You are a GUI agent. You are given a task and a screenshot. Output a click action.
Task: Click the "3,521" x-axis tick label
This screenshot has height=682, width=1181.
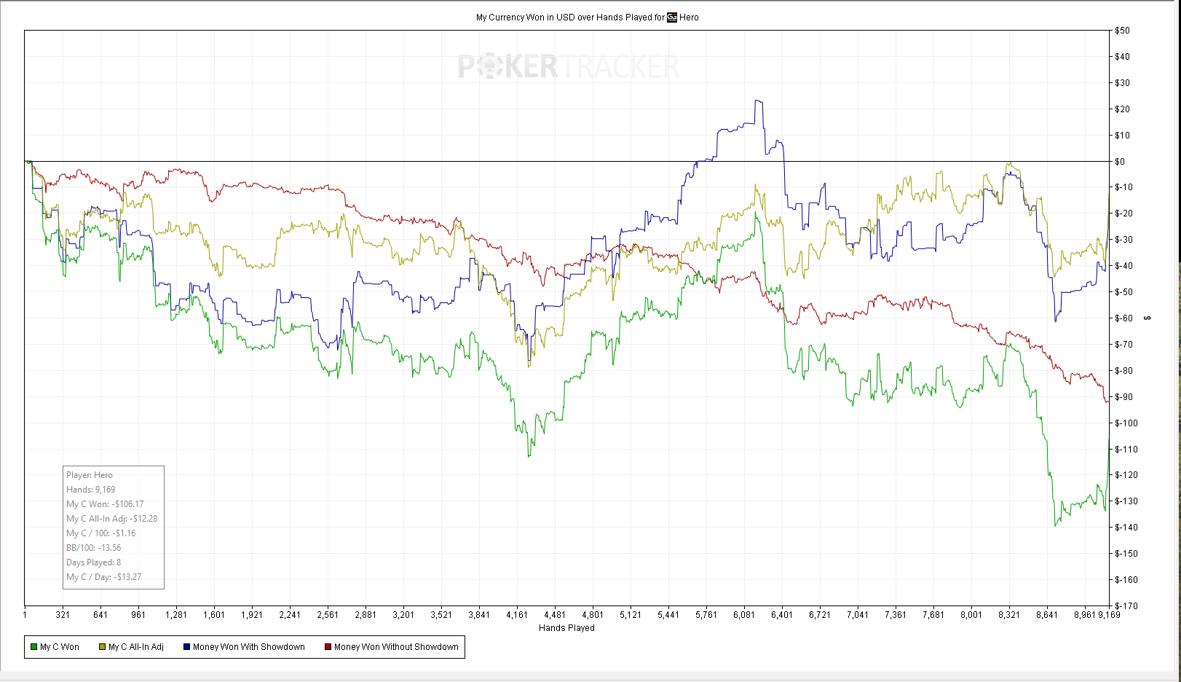[441, 615]
